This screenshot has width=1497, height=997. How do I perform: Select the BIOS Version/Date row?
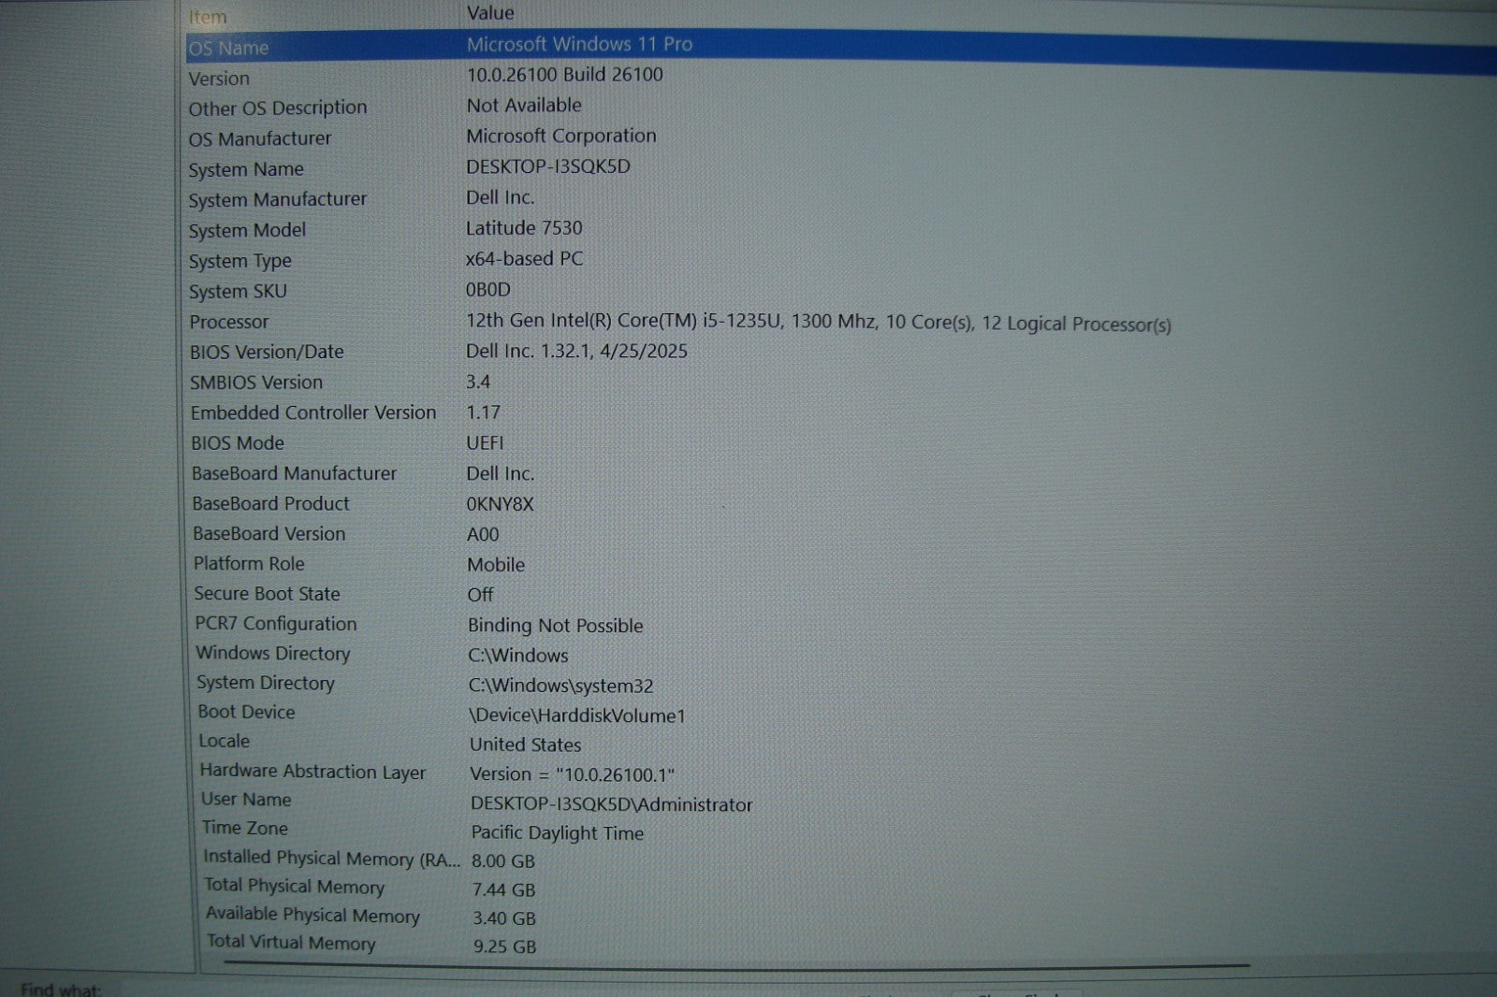267,352
